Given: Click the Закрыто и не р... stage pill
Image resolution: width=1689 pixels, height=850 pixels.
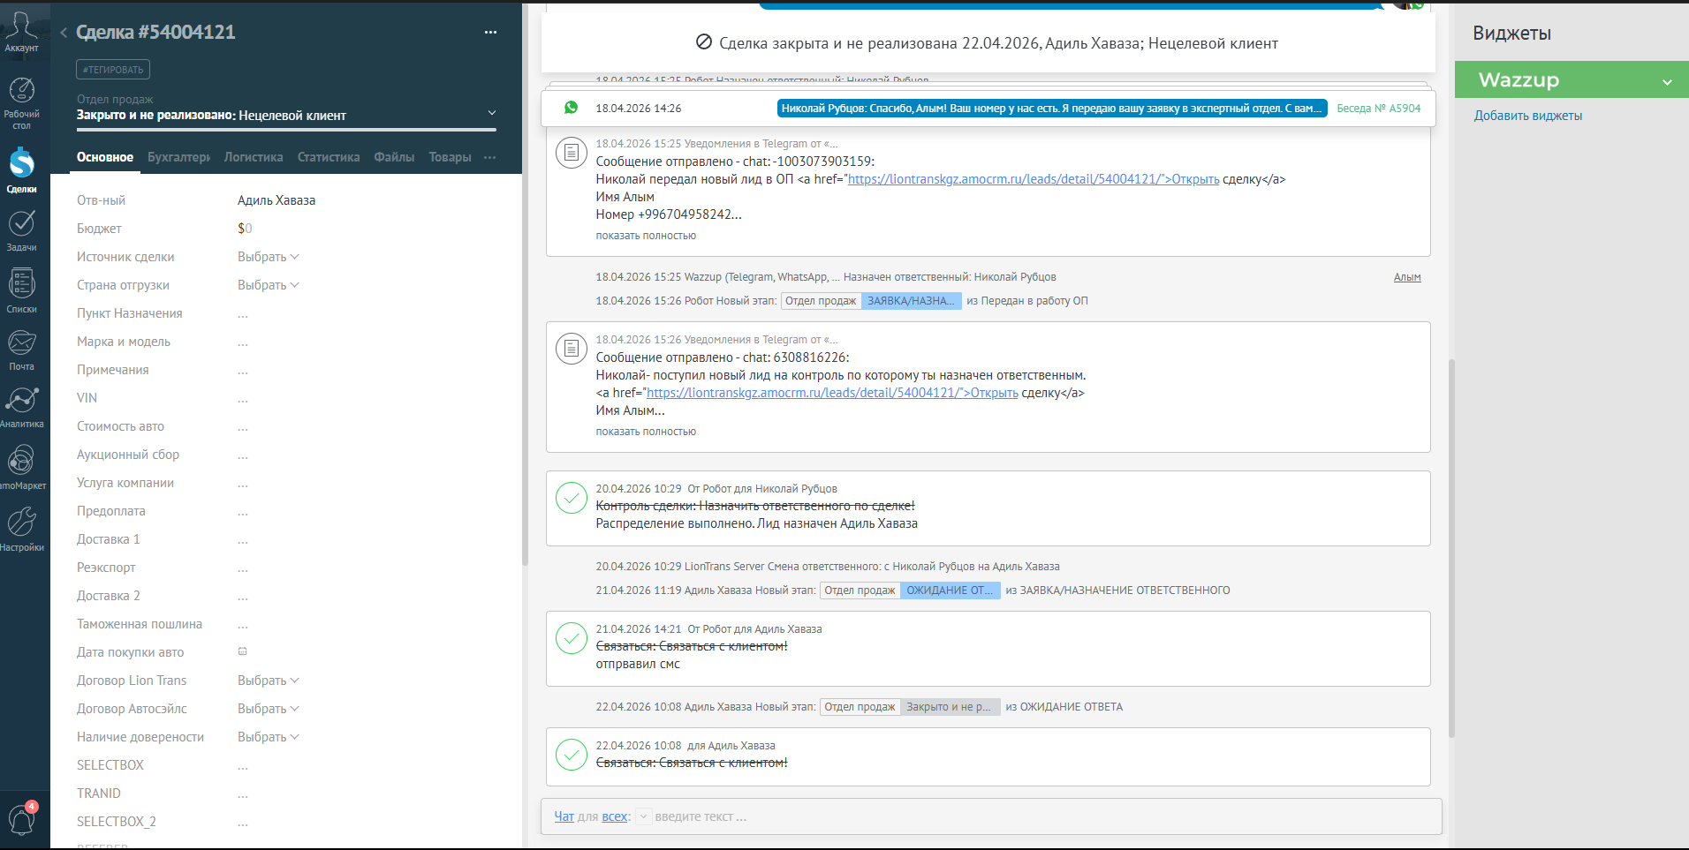Looking at the screenshot, I should tap(950, 707).
